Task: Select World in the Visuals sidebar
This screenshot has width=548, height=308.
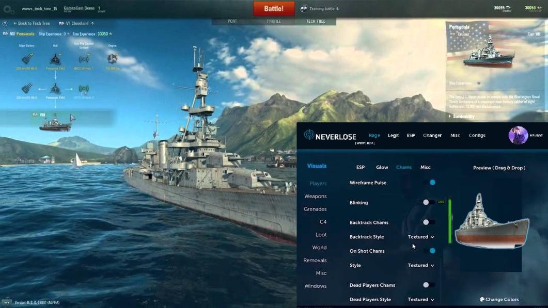Action: click(x=319, y=248)
